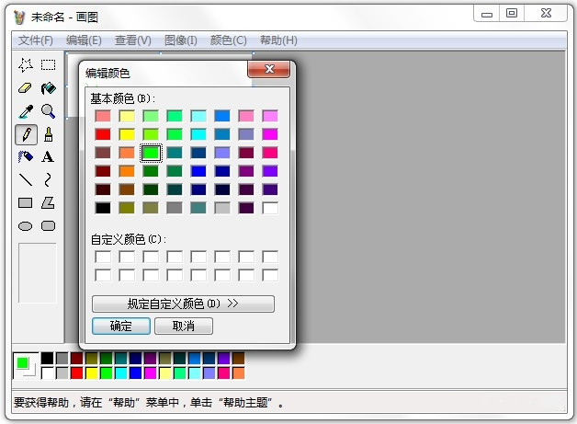This screenshot has width=577, height=424.
Task: Pick the black swatch in basic colors
Action: [102, 208]
